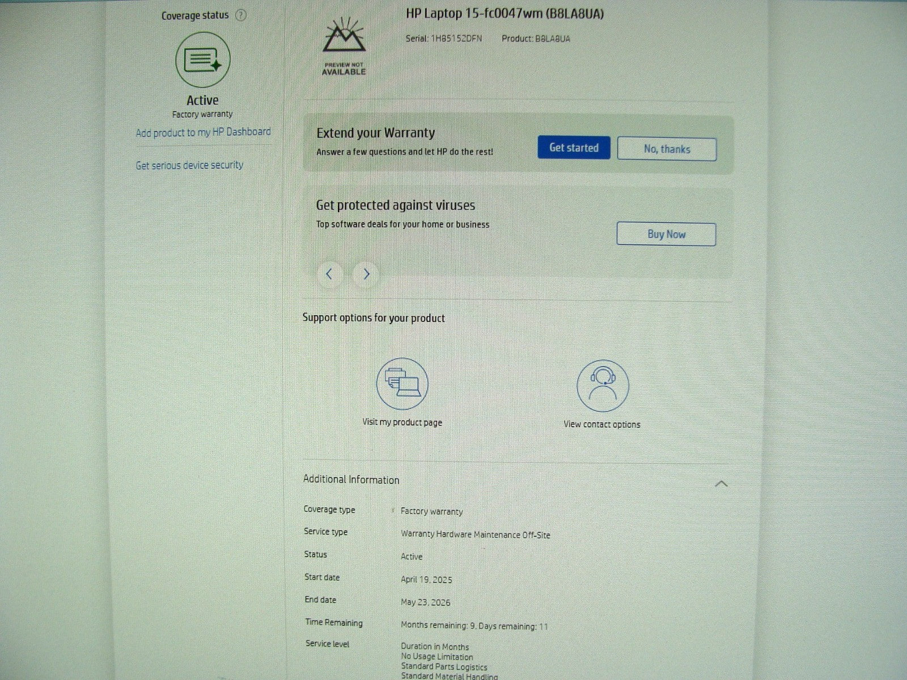Click the Visit my product page text label
This screenshot has height=680, width=907.
(402, 422)
